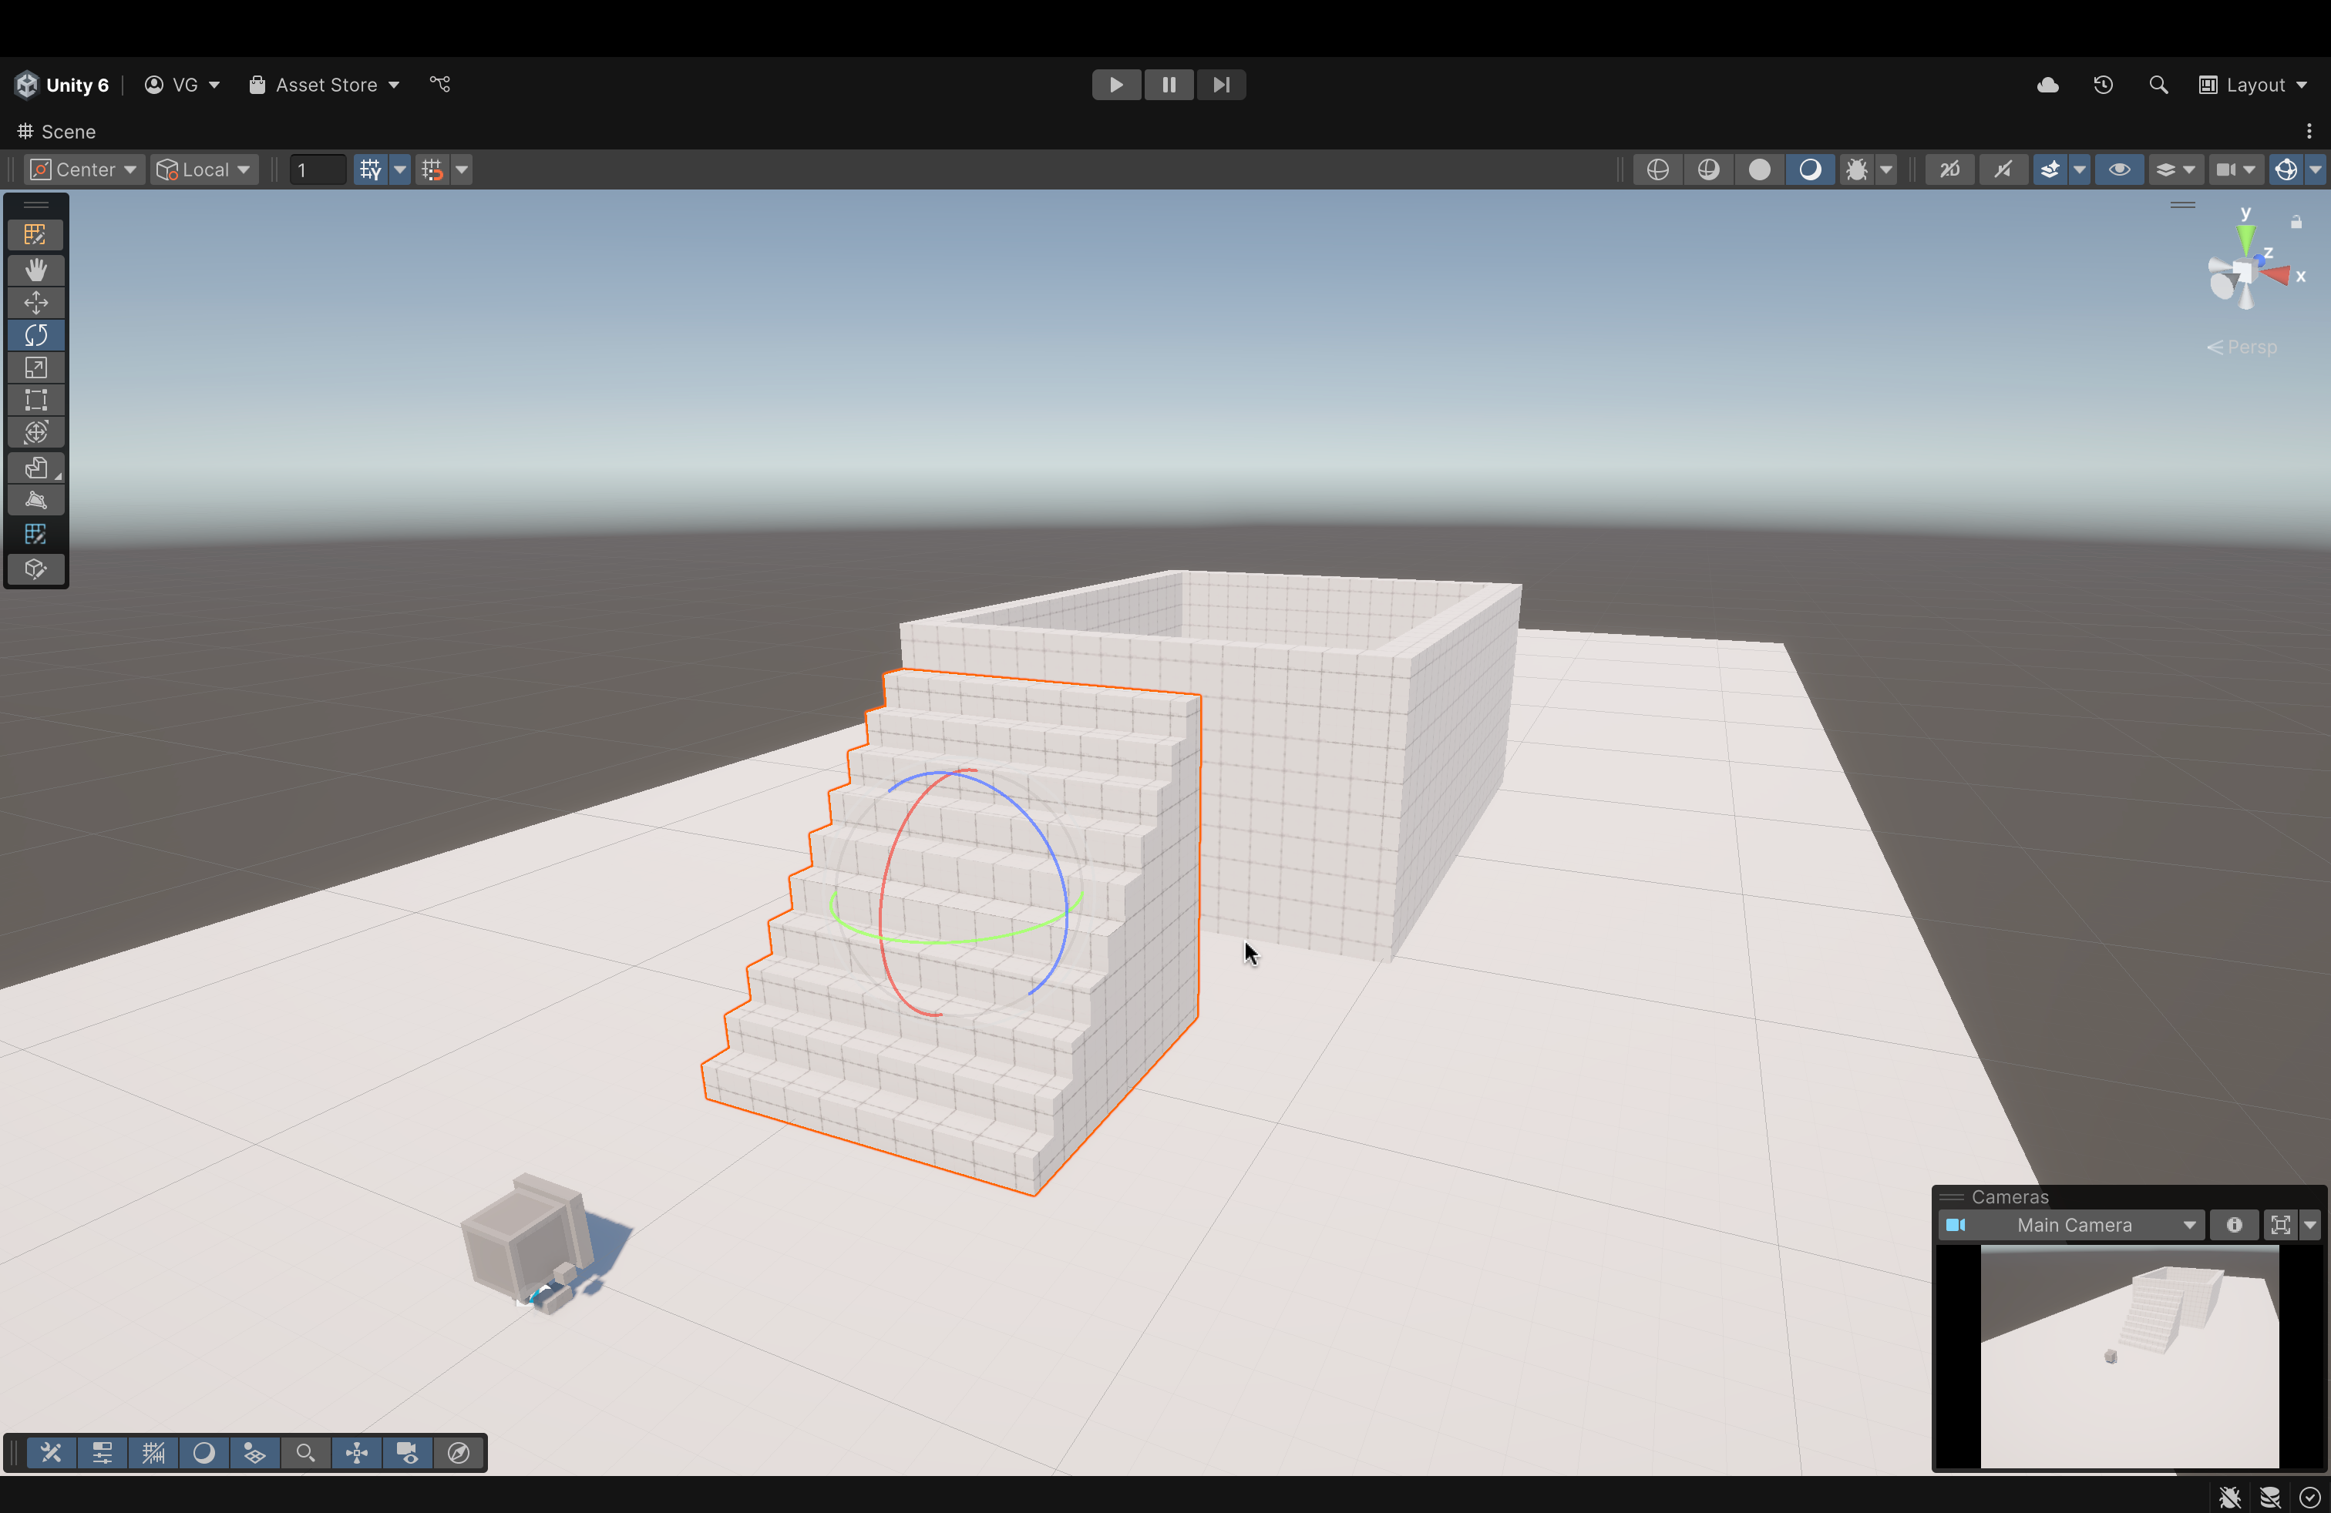Open the Layout dropdown
2331x1513 pixels.
pyautogui.click(x=2254, y=86)
